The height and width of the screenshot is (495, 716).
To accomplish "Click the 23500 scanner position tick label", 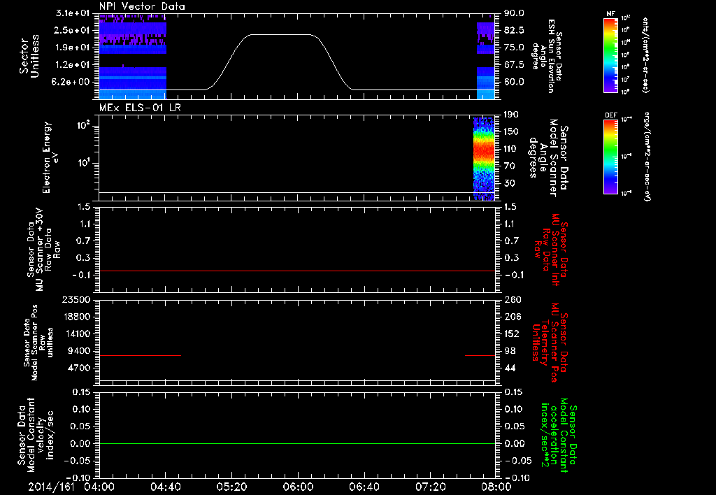I will click(x=76, y=299).
